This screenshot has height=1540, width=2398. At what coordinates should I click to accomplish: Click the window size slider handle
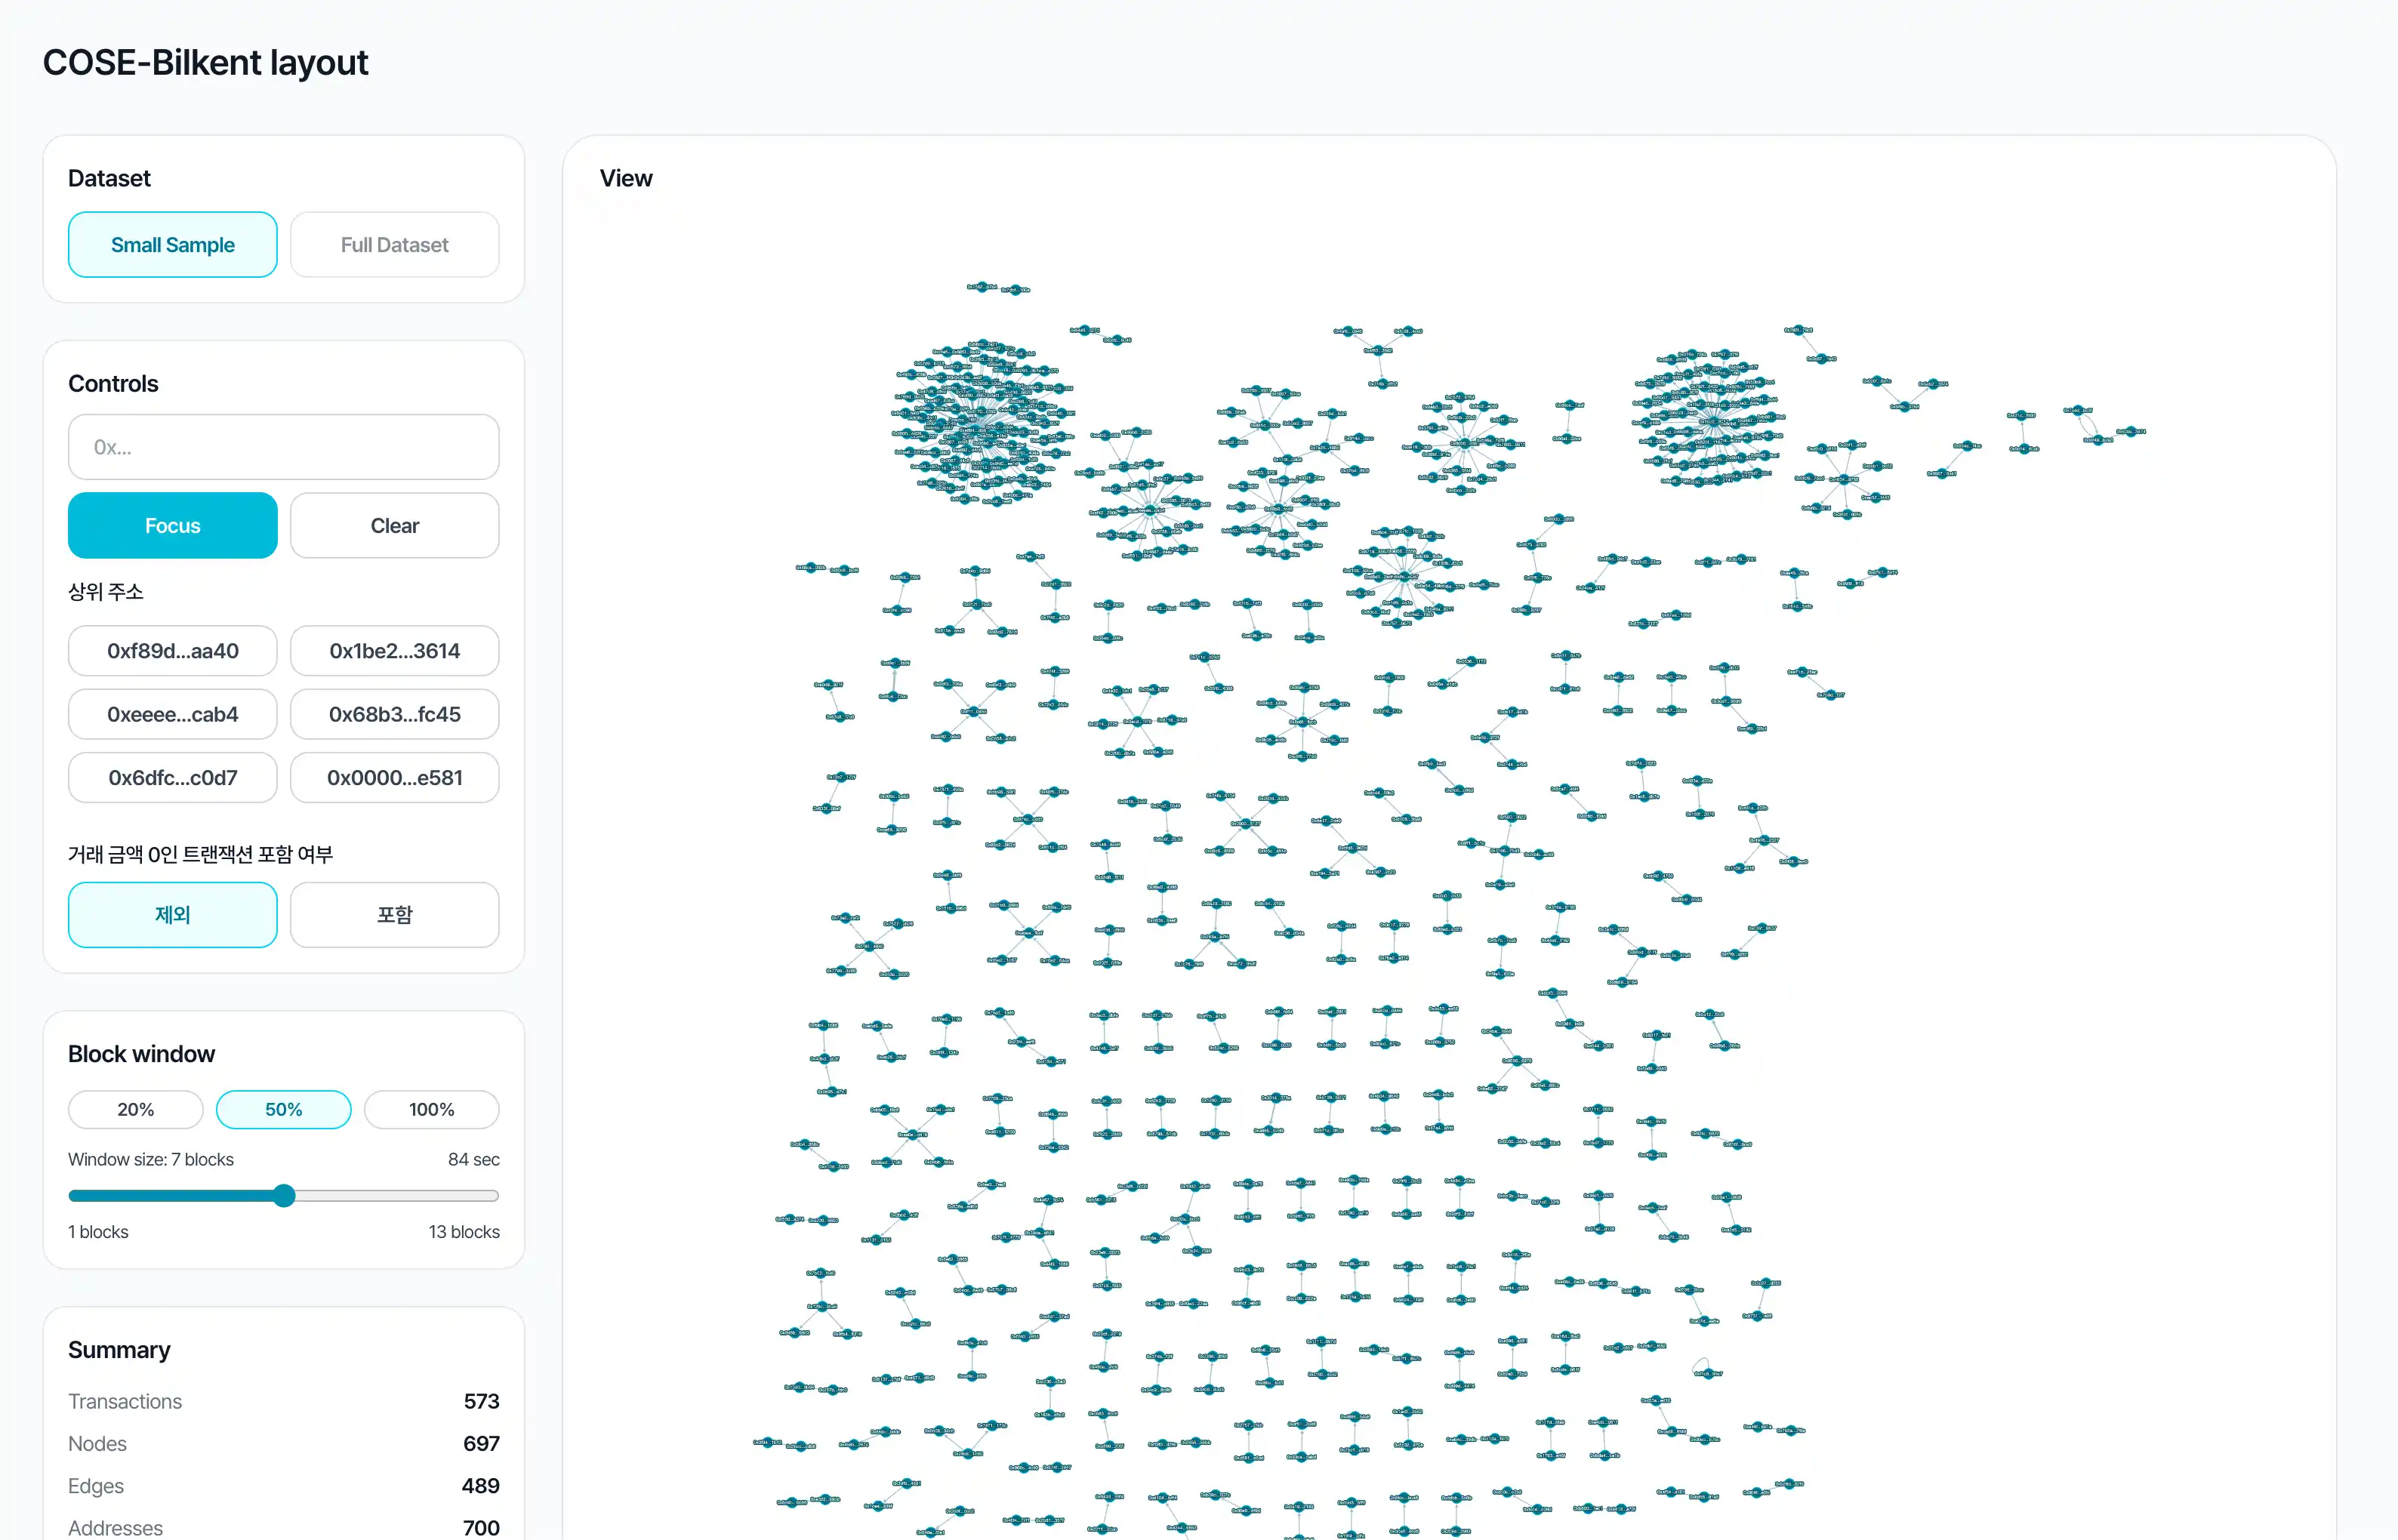pos(284,1195)
